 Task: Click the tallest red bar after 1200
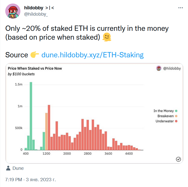click(49, 128)
